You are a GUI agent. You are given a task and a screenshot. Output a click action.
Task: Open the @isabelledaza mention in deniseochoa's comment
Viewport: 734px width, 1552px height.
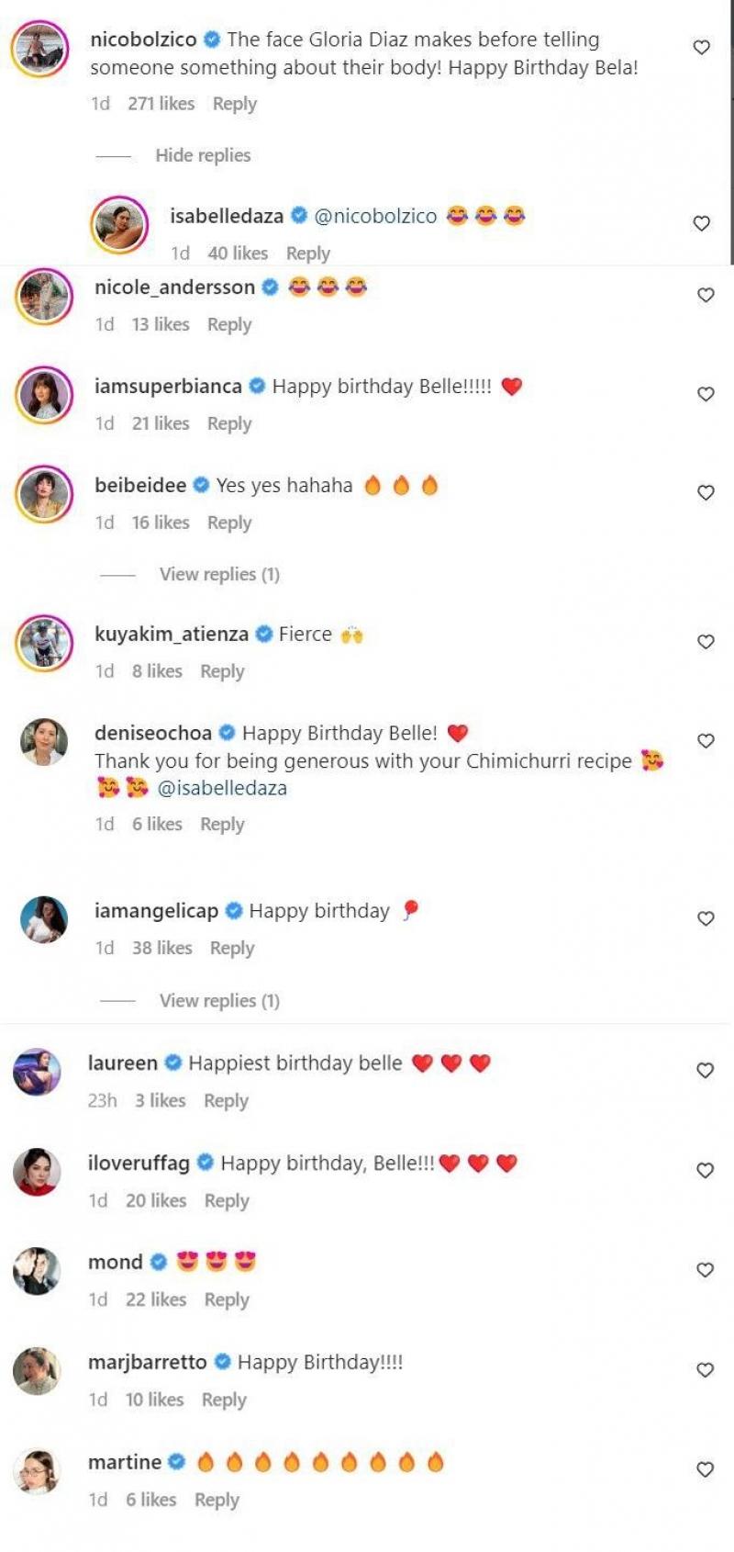pyautogui.click(x=222, y=788)
